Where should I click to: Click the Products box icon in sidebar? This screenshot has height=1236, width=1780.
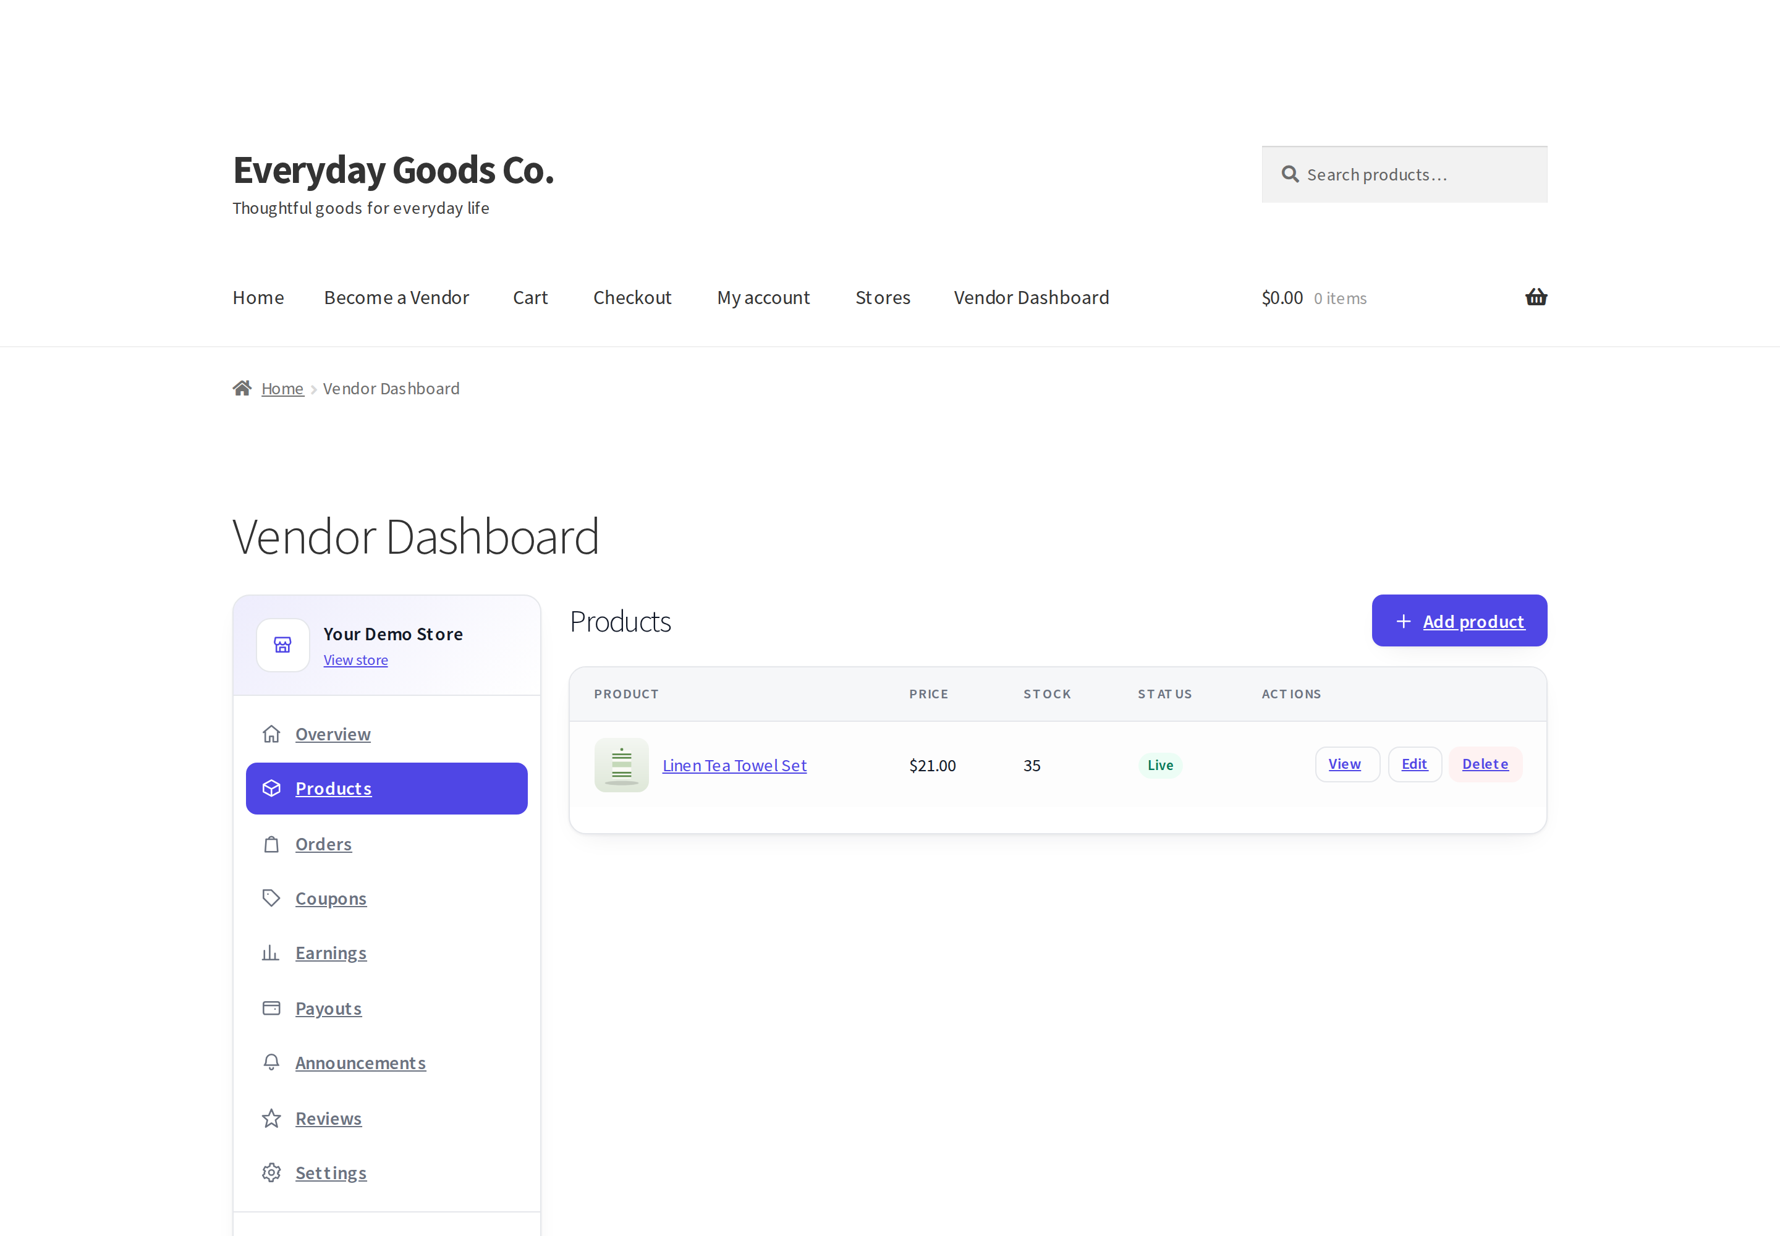click(271, 789)
